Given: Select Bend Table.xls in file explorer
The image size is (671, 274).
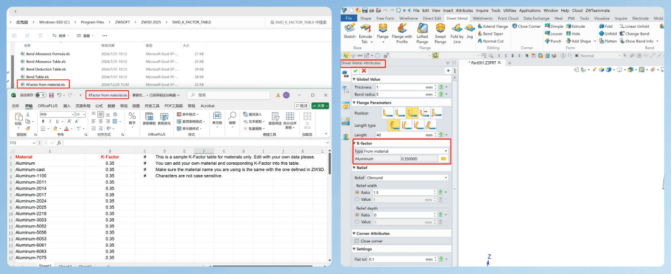Looking at the screenshot, I should pos(38,76).
